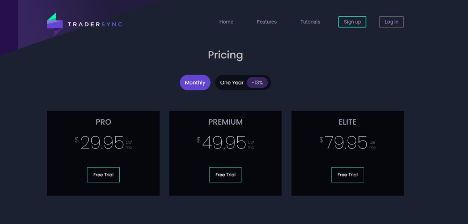This screenshot has width=468, height=224.
Task: Click the $29.95 price
Action: (102, 143)
